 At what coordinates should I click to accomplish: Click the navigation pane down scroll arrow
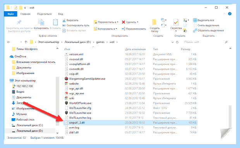coord(57,133)
